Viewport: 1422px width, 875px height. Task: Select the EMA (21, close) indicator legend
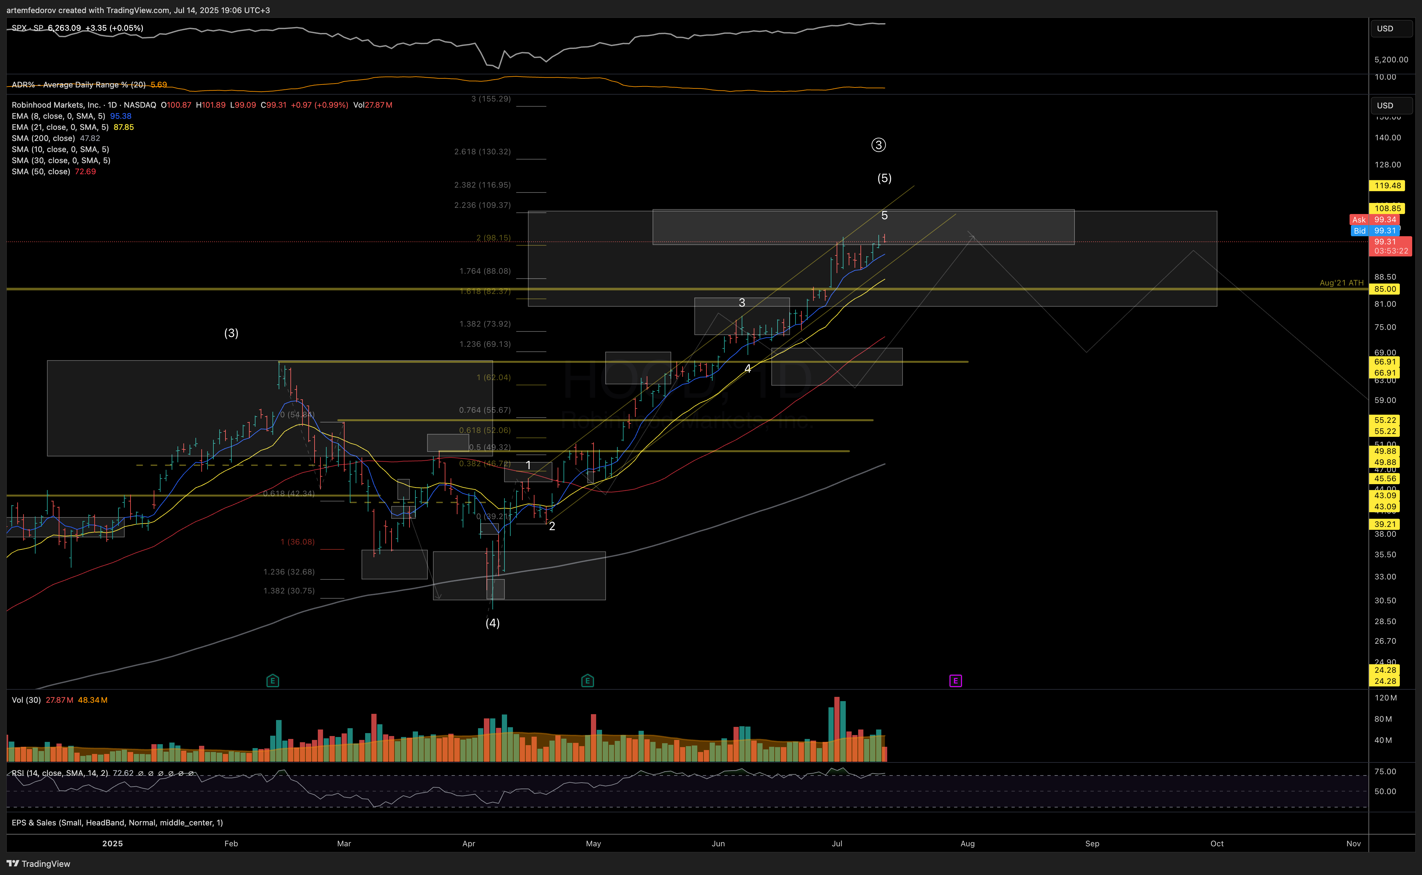click(60, 127)
